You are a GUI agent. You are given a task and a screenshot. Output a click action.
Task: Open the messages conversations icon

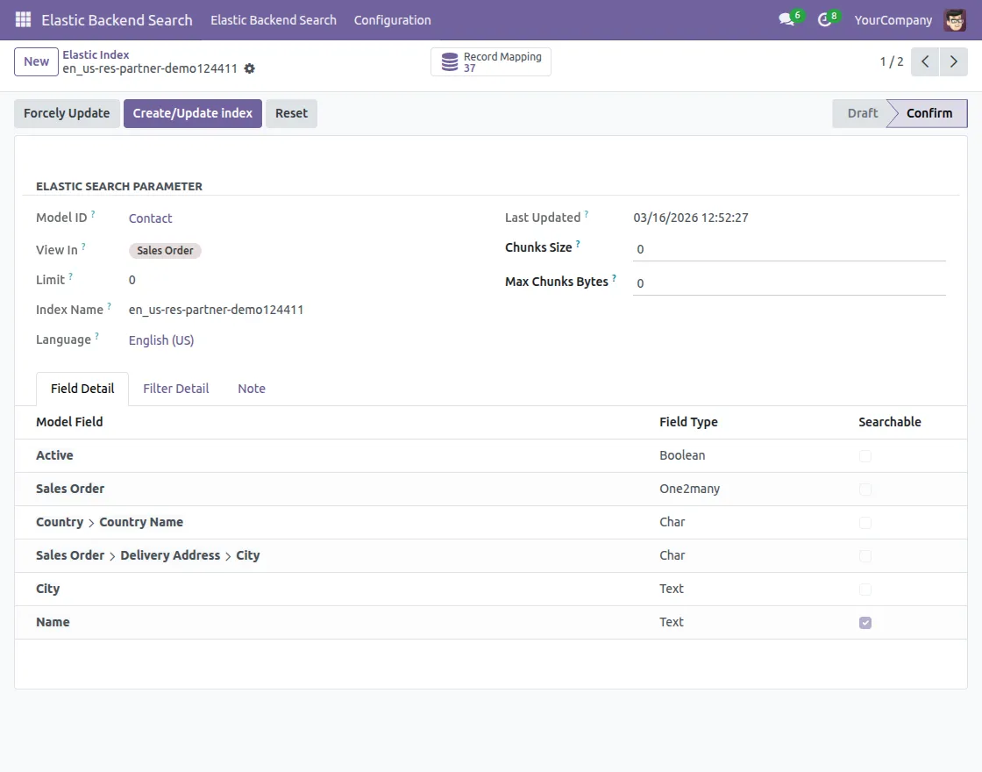click(786, 19)
